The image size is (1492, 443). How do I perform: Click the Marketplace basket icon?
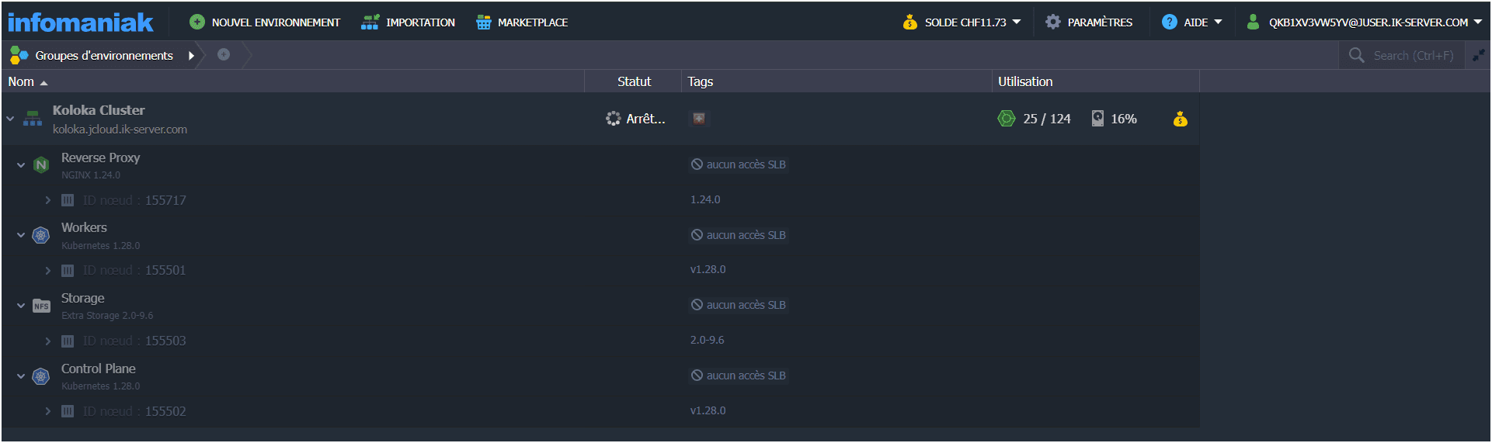(484, 22)
